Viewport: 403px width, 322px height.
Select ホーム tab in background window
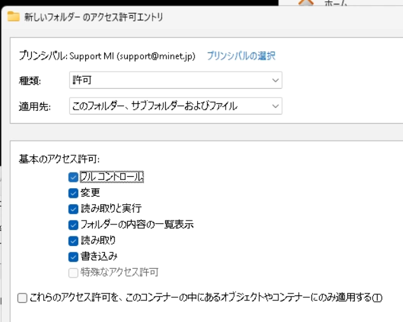(336, 3)
